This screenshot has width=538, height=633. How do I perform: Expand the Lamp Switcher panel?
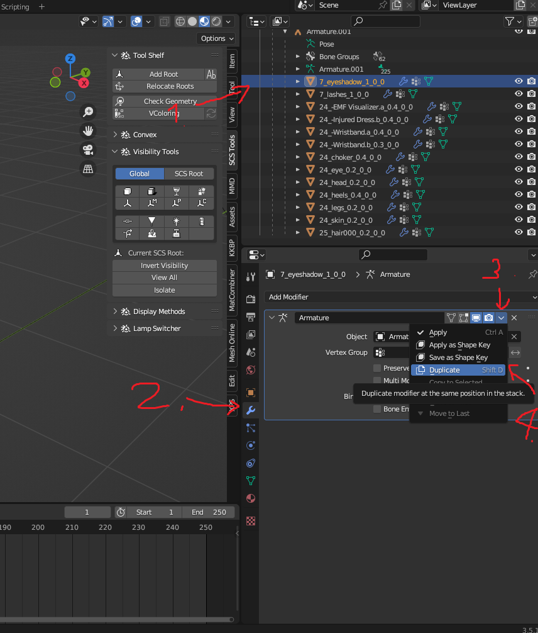tap(115, 328)
